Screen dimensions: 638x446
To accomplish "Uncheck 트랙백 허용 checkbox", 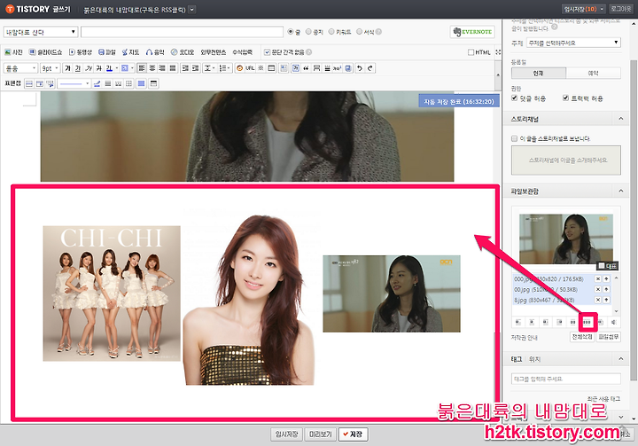I will 565,98.
